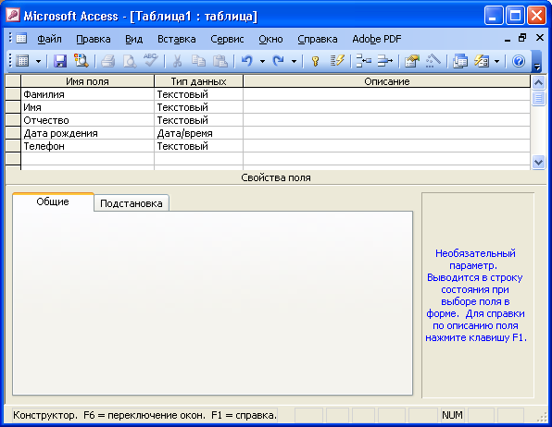Expand the New Object dropdown arrow

coord(496,62)
